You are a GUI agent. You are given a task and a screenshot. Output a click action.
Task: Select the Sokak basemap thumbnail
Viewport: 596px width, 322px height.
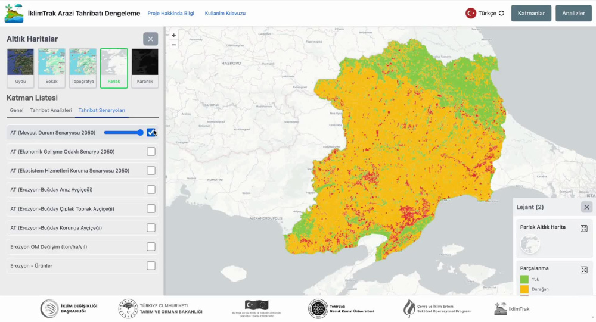click(51, 68)
